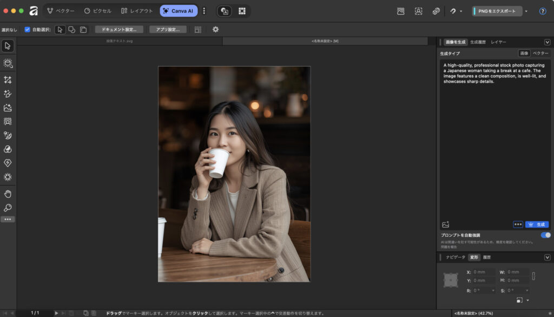Open settings with the gear icon
This screenshot has width=554, height=317.
coord(215,29)
